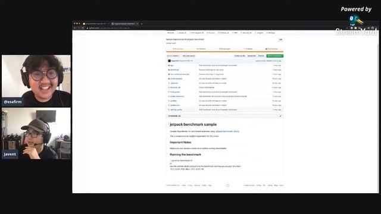Open a new browser tab with plus
The height and width of the screenshot is (214, 381).
click(x=142, y=24)
